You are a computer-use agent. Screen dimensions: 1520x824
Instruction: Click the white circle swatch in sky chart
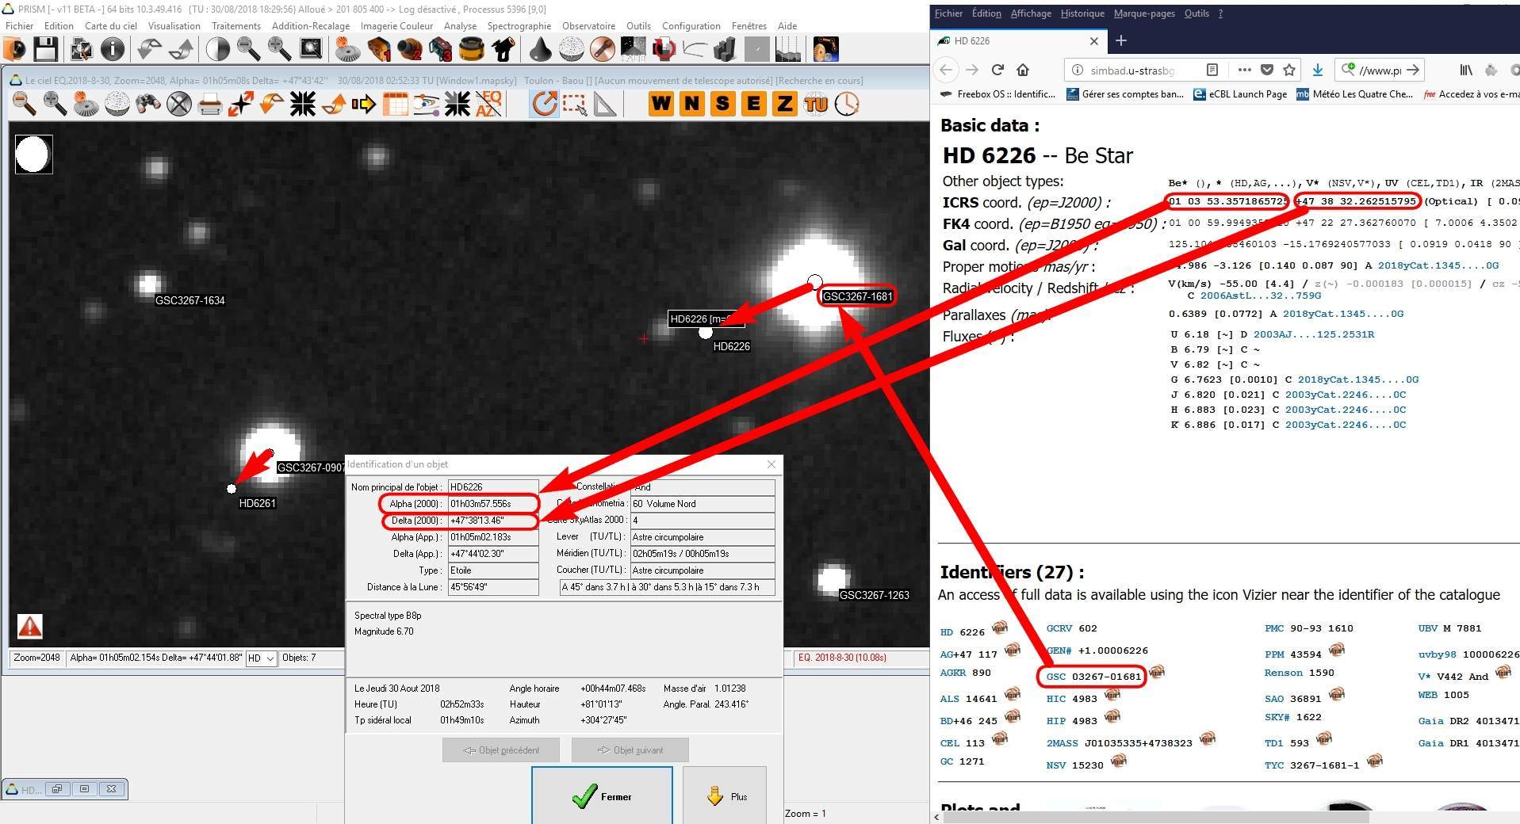33,154
